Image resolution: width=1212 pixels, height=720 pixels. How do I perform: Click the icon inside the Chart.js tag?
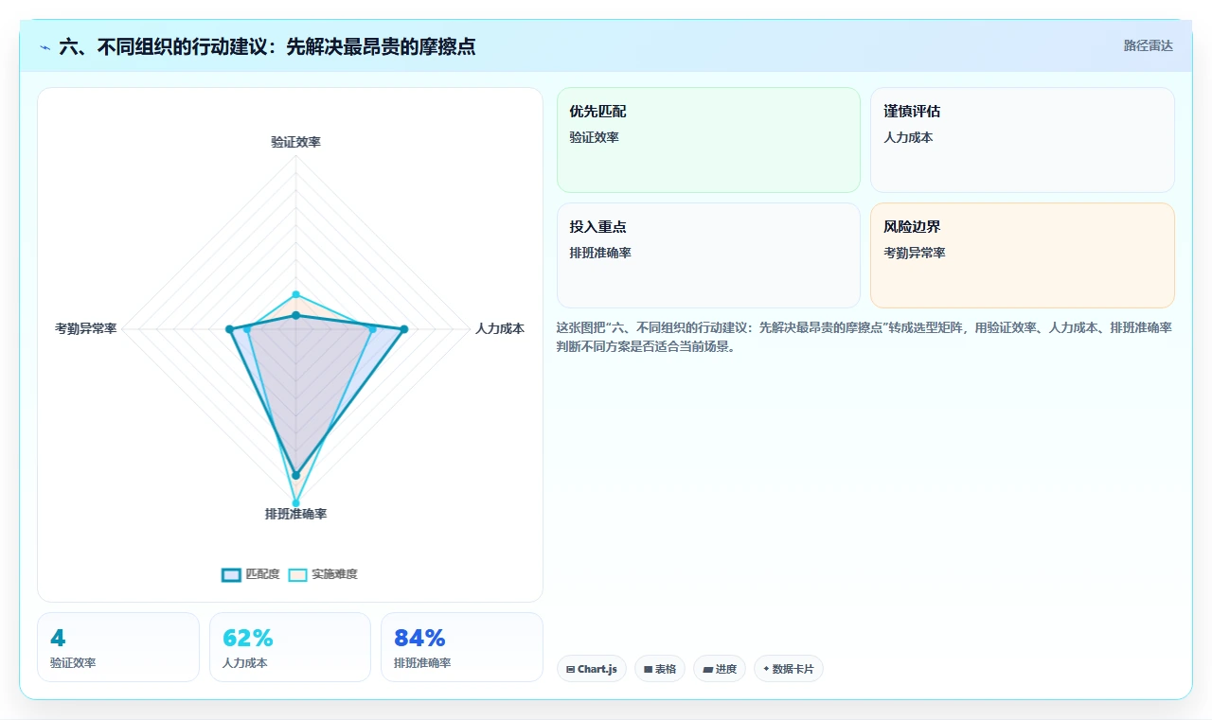[570, 670]
